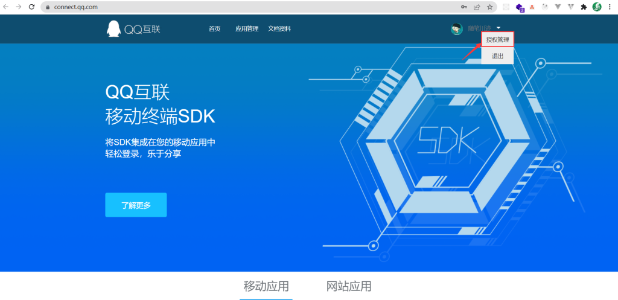Click the second Vue-shaped extension icon
The image size is (618, 300).
pyautogui.click(x=571, y=7)
